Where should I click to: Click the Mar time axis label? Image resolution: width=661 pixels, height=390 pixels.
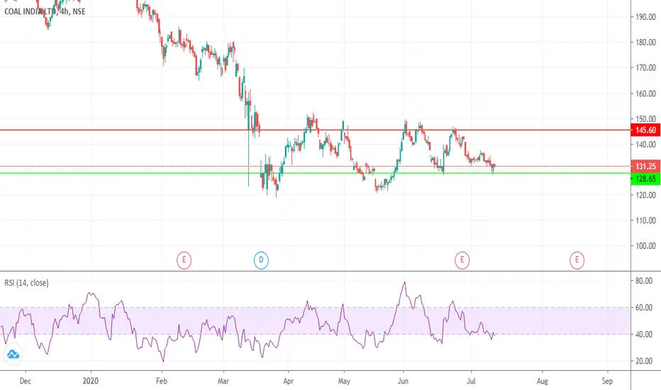(223, 381)
